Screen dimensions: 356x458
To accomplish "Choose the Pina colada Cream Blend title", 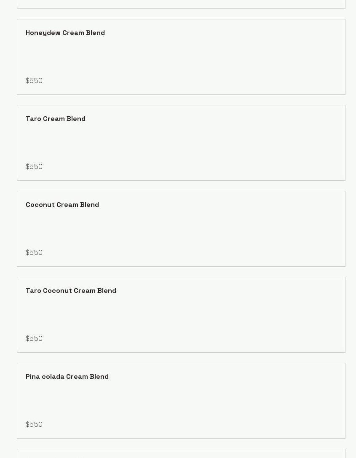I will (x=67, y=377).
